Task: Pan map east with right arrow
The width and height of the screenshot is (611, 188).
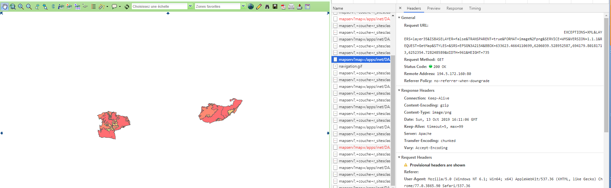Action: point(328,133)
